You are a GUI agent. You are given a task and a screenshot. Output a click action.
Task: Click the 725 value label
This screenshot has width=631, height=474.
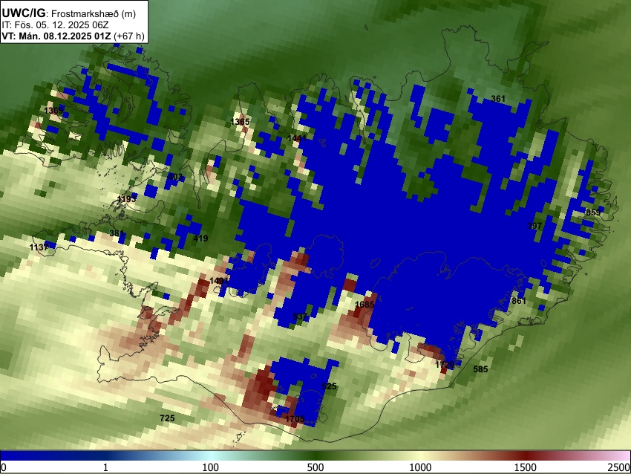click(x=167, y=418)
